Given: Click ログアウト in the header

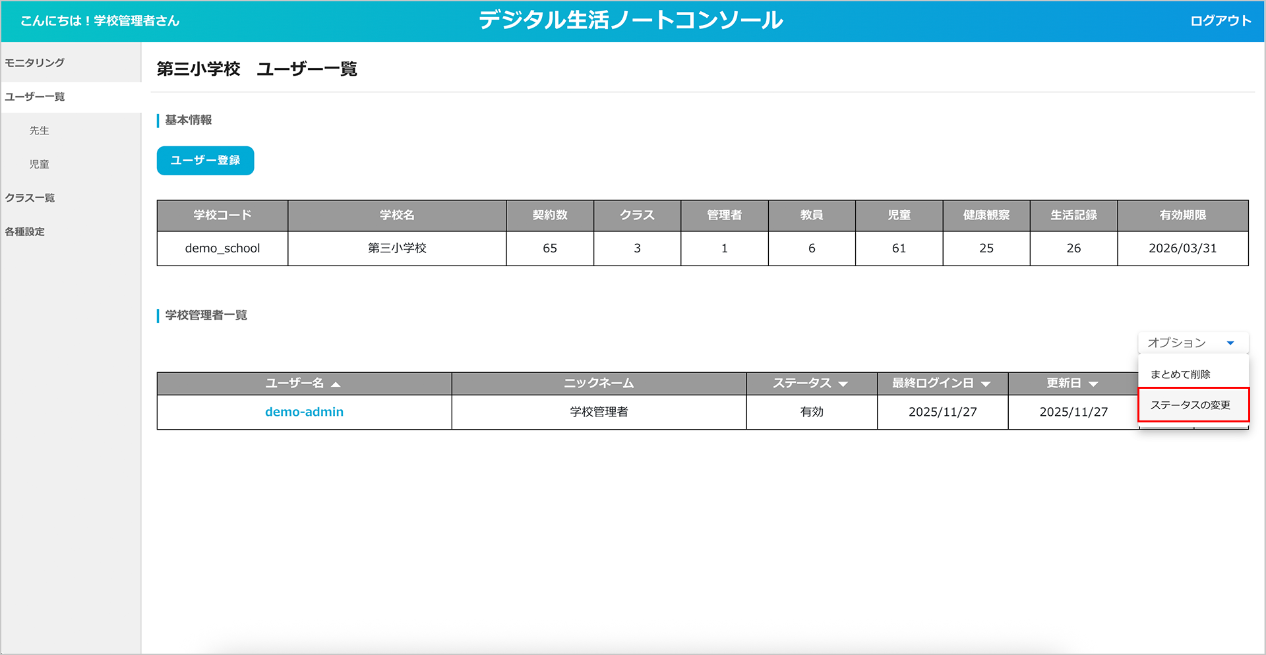Looking at the screenshot, I should (x=1221, y=21).
